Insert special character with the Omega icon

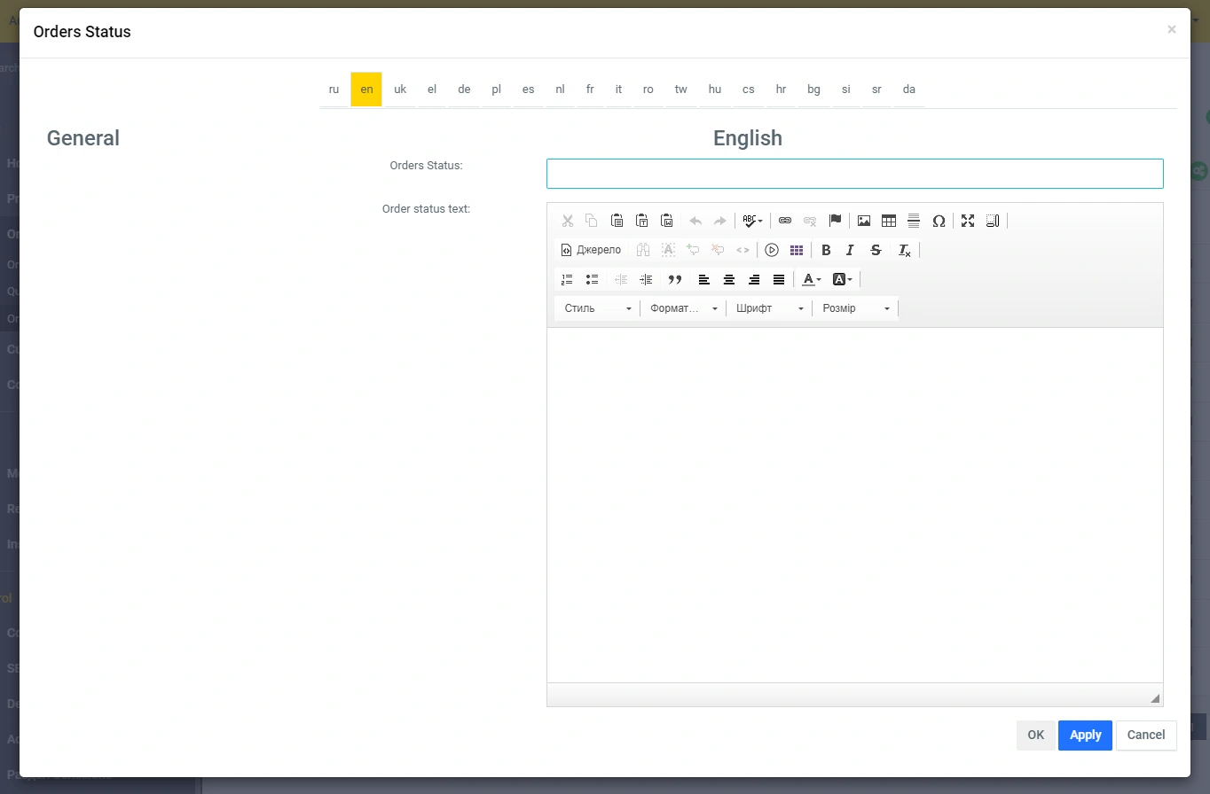pos(939,221)
